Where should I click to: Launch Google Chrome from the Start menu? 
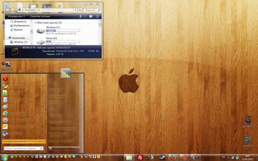pos(23,86)
